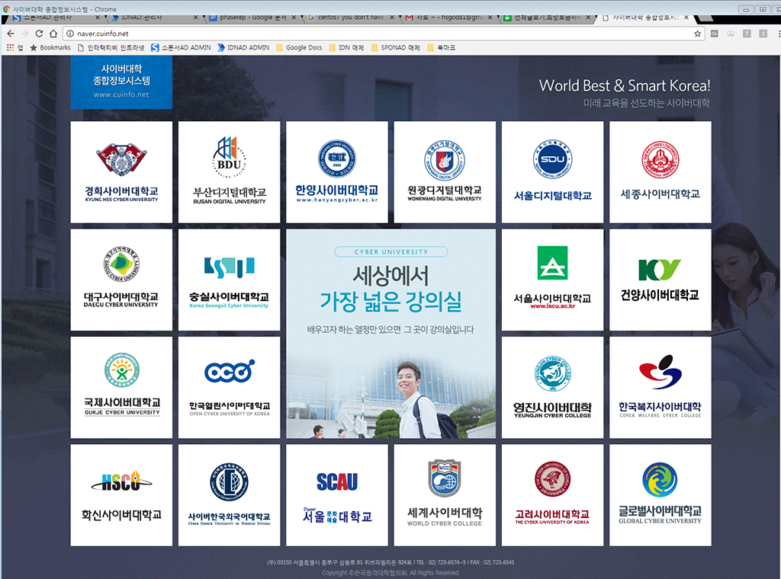Switch to the 스폰서AD 관리자 tab
Image resolution: width=781 pixels, height=579 pixels.
(54, 18)
